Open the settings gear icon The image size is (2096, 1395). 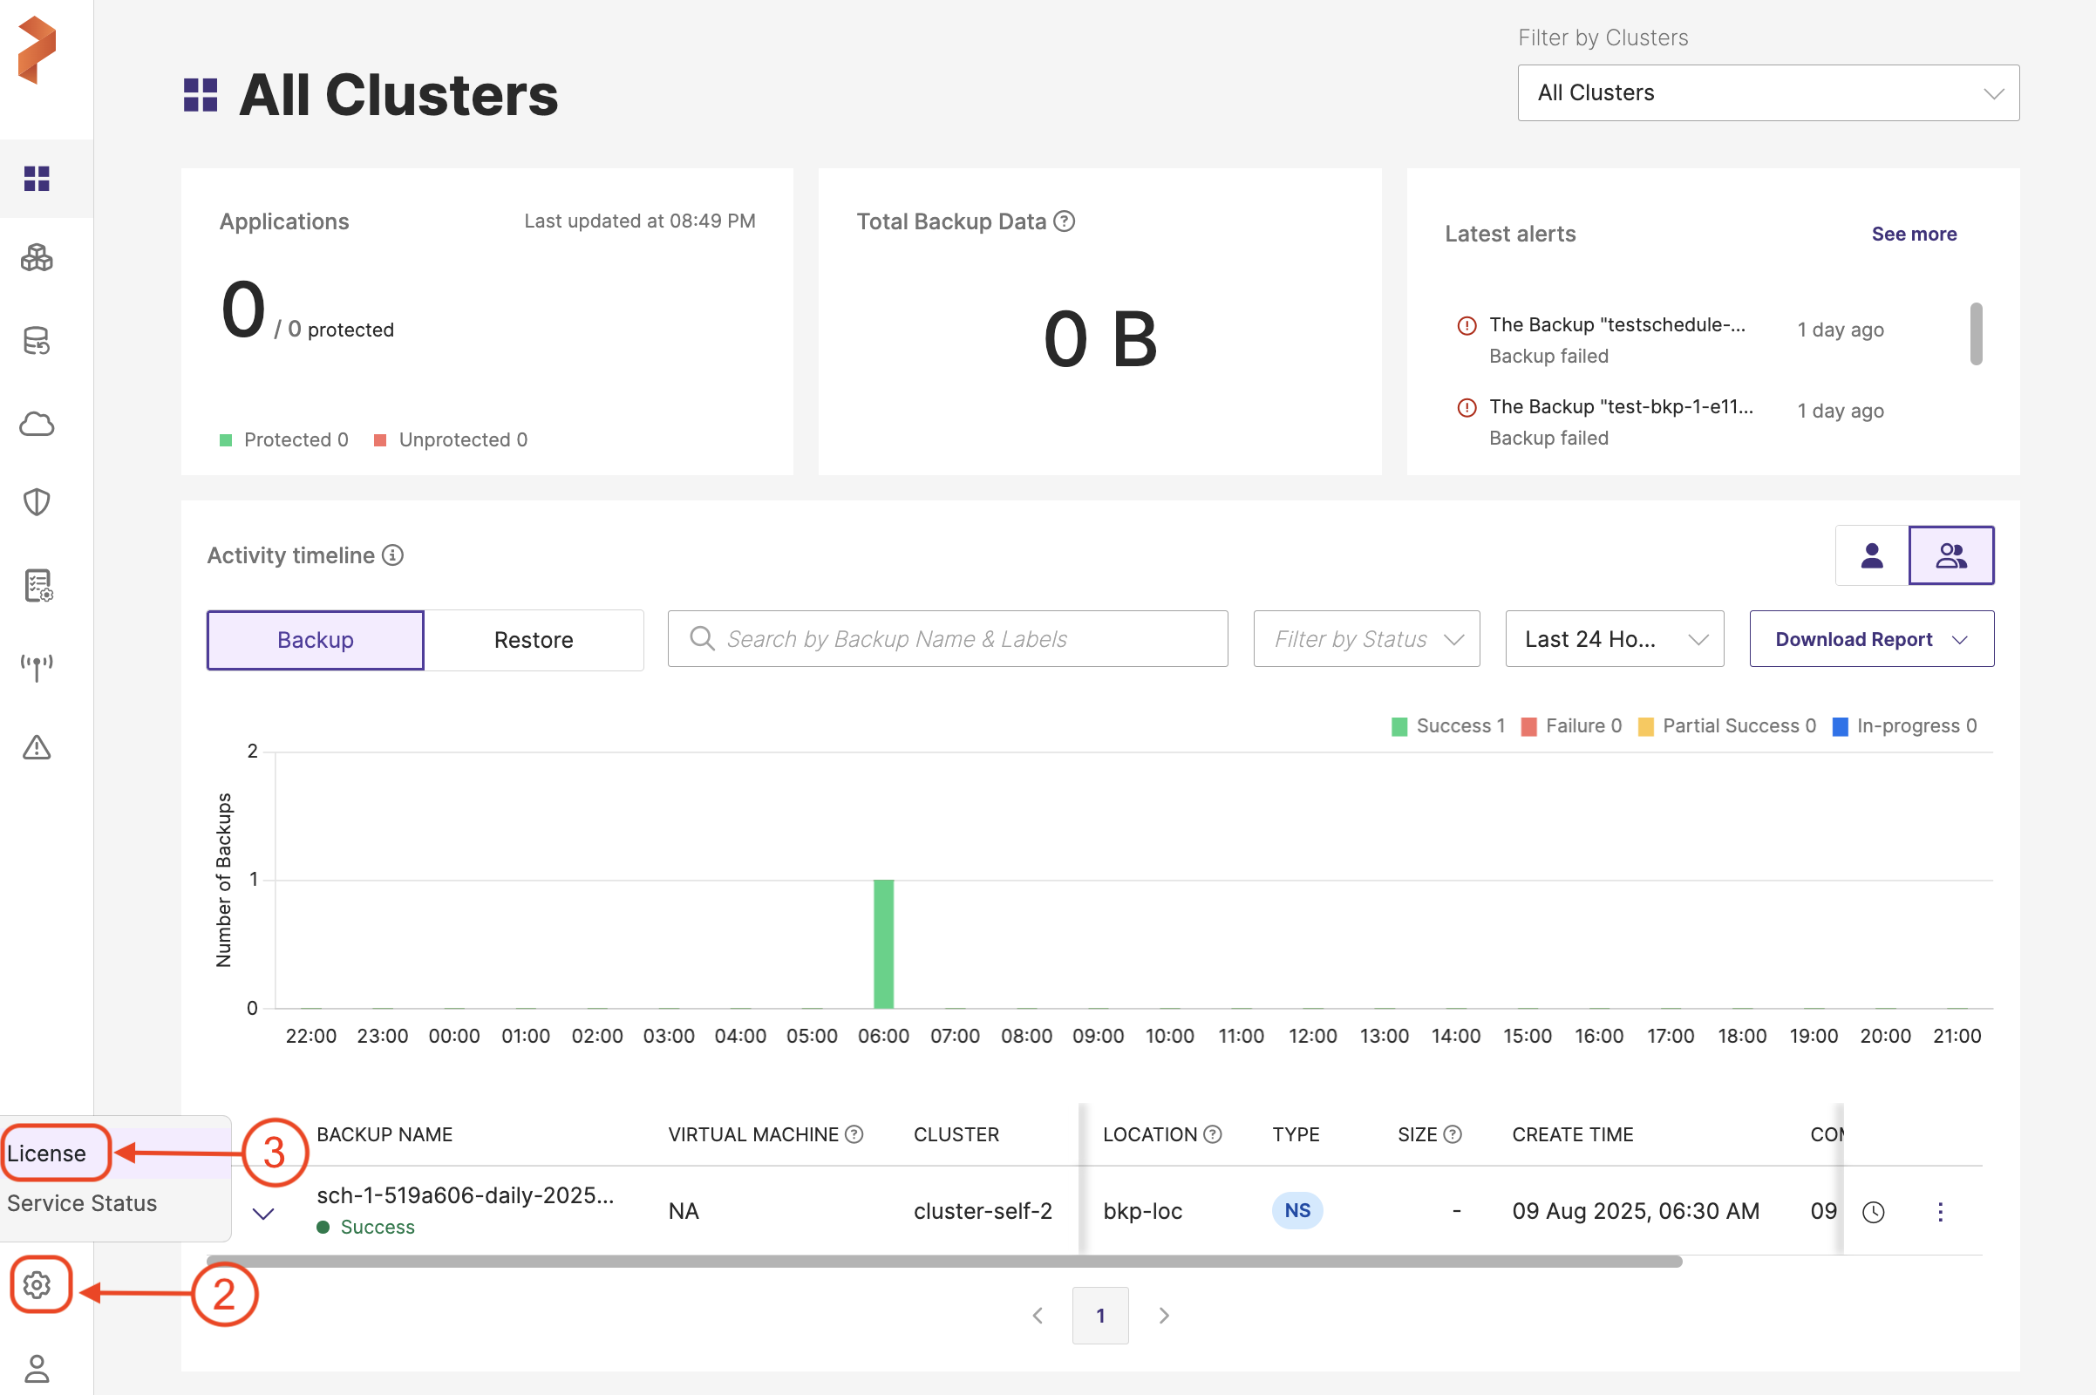[37, 1284]
